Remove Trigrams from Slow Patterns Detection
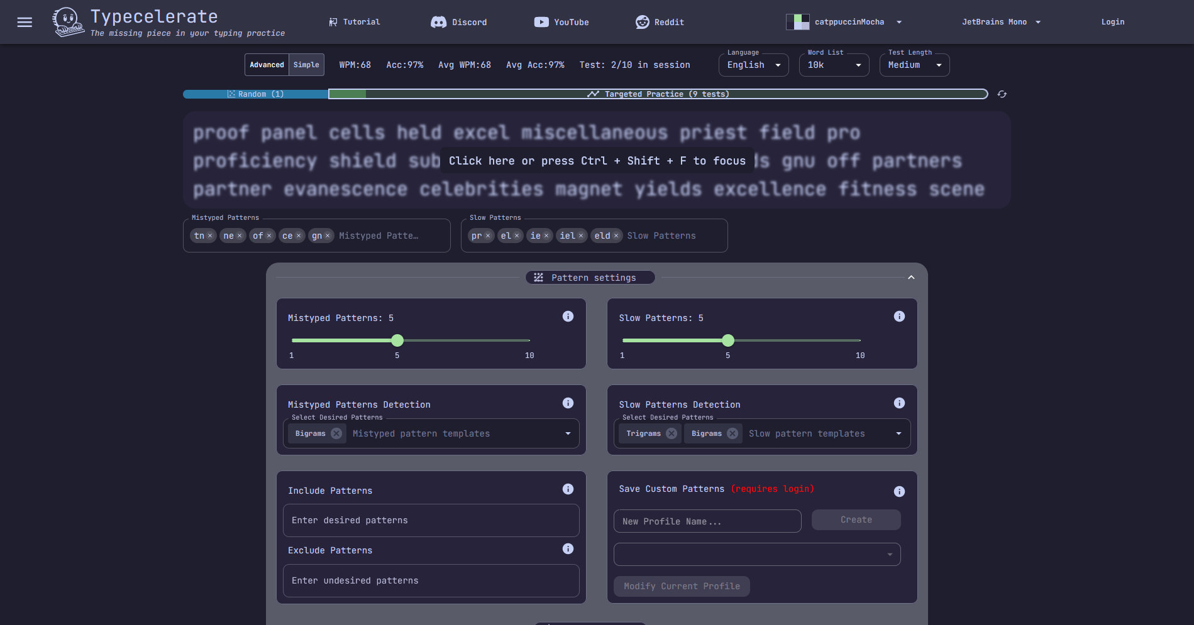This screenshot has height=625, width=1194. tap(672, 433)
